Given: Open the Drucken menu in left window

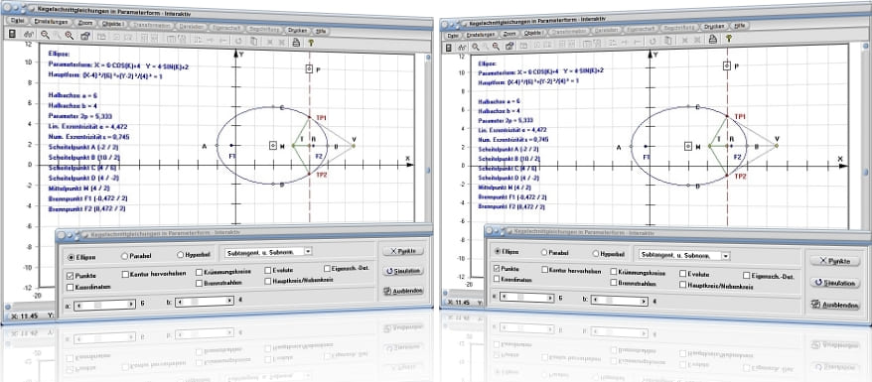Looking at the screenshot, I should [x=298, y=30].
